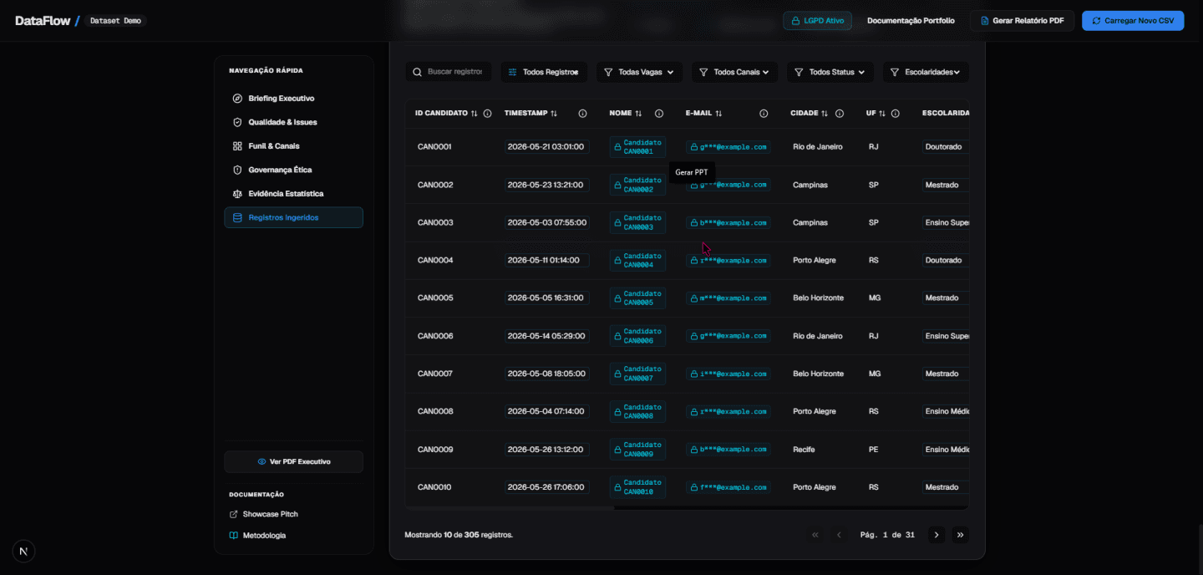1203x575 pixels.
Task: Click lock icon on Candidato CAN0005
Action: 618,298
